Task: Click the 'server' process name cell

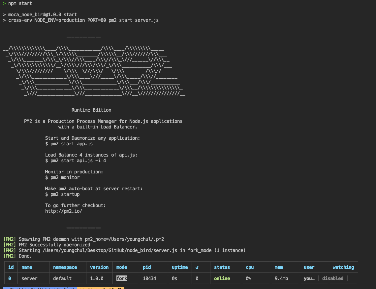Action: click(29, 278)
